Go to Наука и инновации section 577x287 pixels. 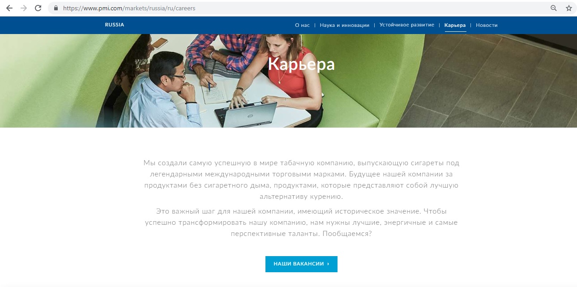(x=345, y=25)
